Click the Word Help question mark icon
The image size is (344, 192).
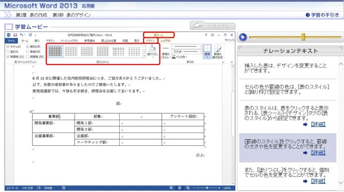point(206,35)
